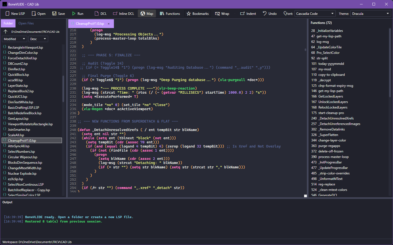Click the braces icon beside ScaleAll.lsp

tap(5, 135)
